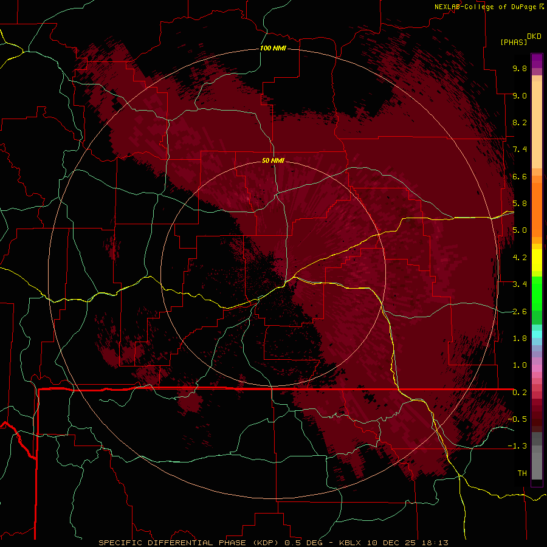547x547 pixels.
Task: Click the NEXLAB-College of DuPage credit text
Action: click(486, 7)
